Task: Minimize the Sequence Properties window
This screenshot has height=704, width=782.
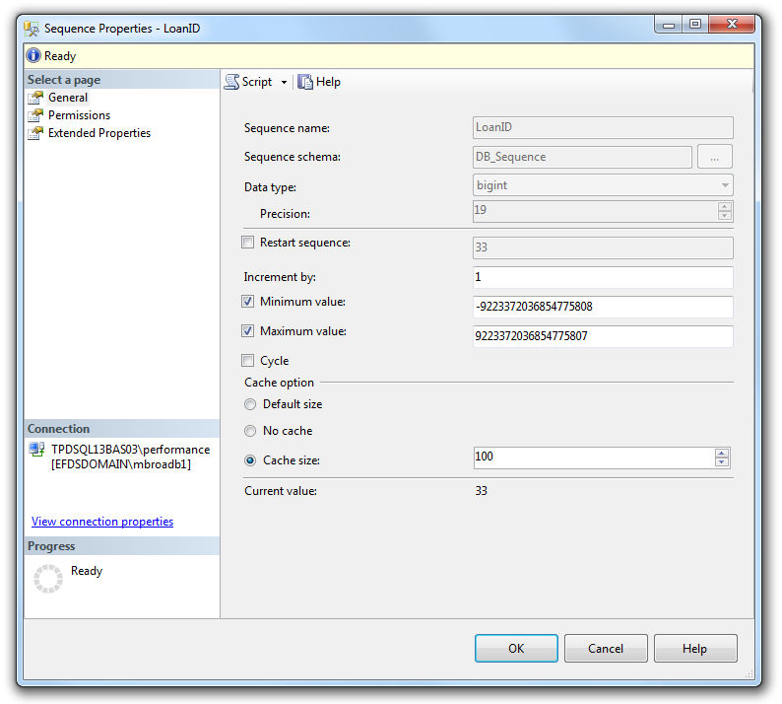Action: pyautogui.click(x=669, y=25)
